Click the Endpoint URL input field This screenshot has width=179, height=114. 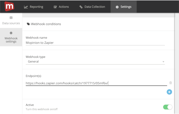click(x=95, y=83)
